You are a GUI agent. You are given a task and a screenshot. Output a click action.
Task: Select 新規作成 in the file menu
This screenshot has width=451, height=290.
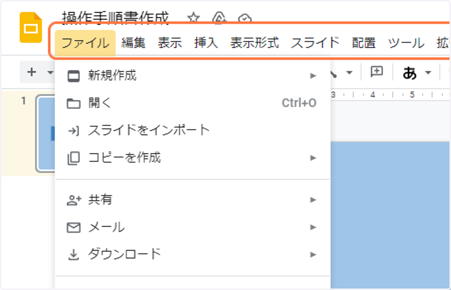[x=192, y=76]
